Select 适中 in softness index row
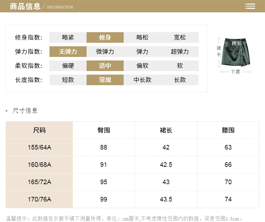Viewport: 265px width, 222px height. pos(105,66)
